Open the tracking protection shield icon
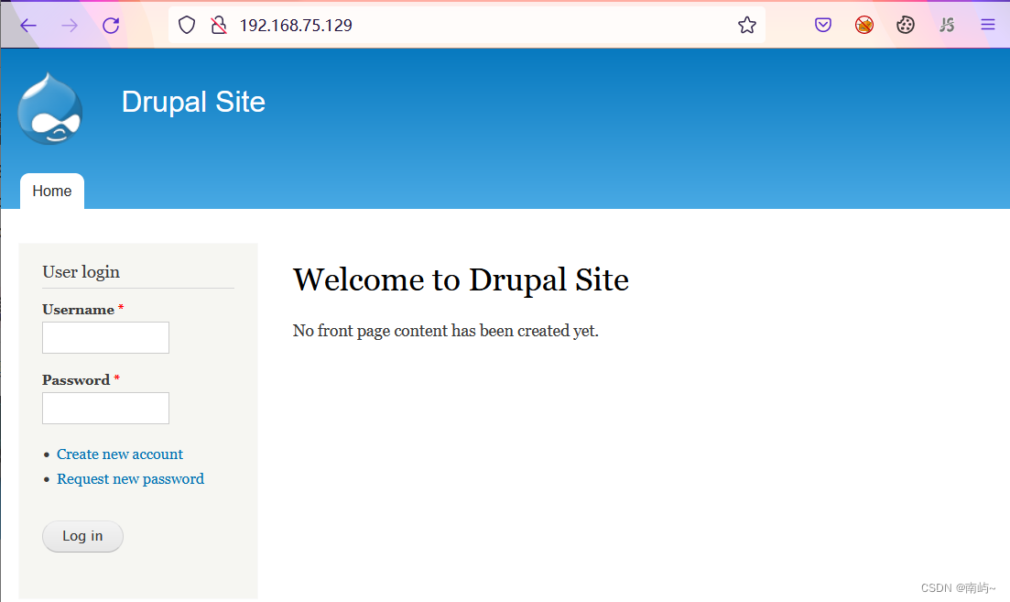 [187, 25]
